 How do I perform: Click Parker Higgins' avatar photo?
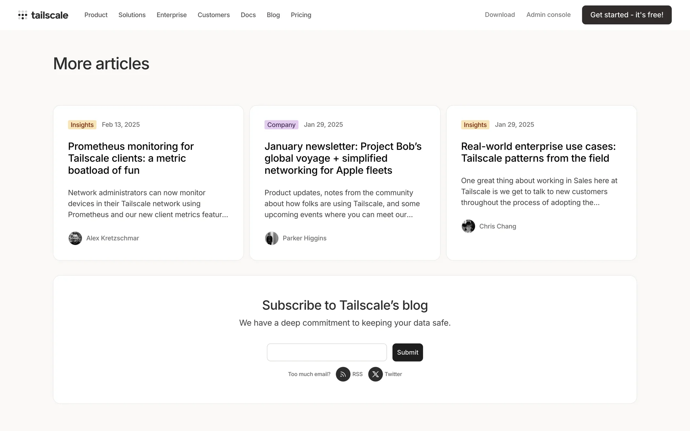[272, 238]
